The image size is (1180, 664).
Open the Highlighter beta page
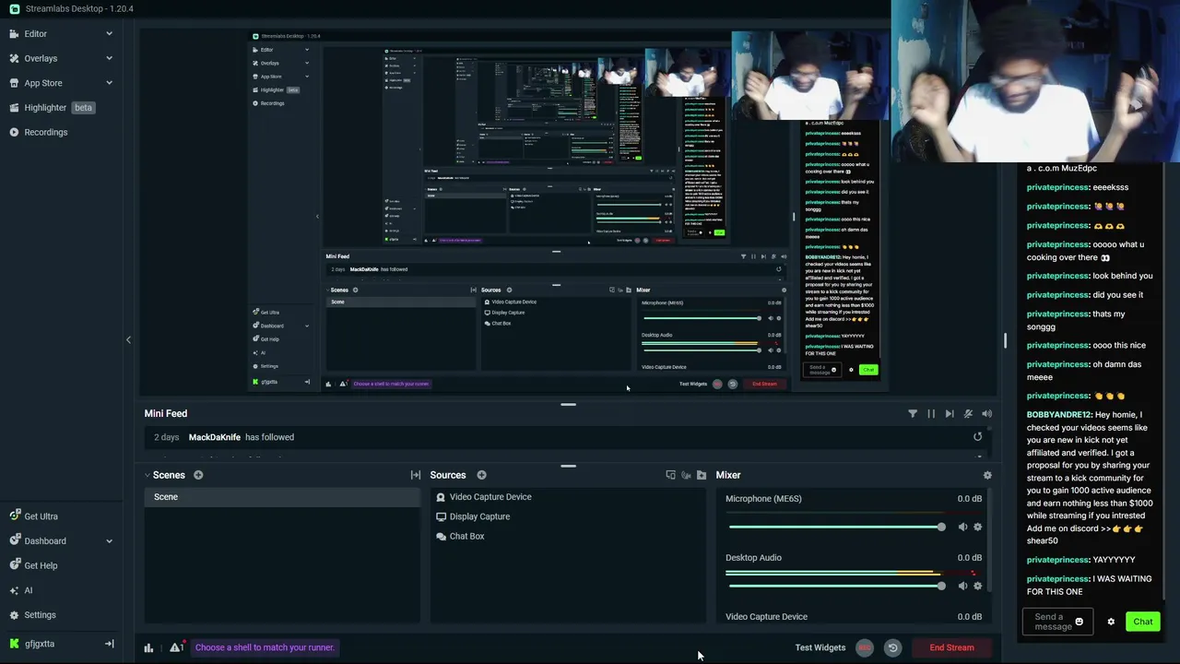(51, 108)
